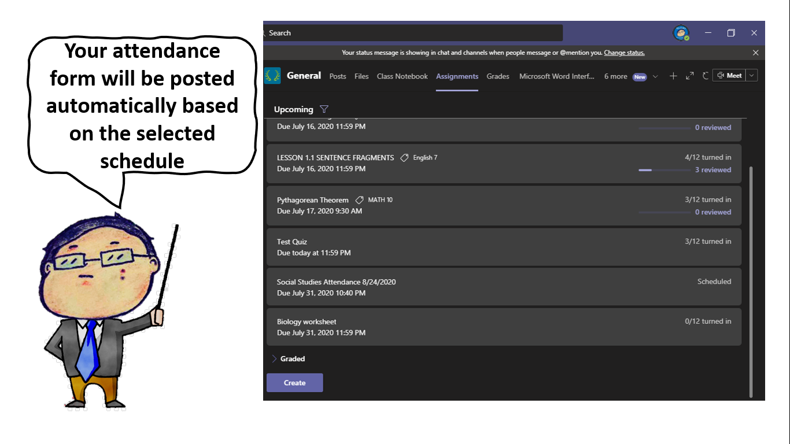790x444 pixels.
Task: Click the MATH 10 tag icon
Action: [x=359, y=199]
